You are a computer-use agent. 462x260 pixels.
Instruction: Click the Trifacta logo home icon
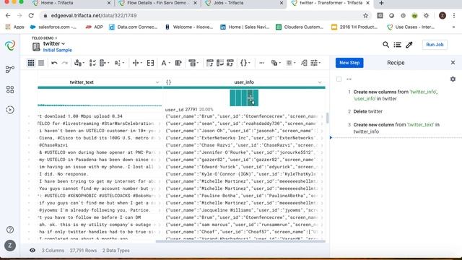click(x=10, y=45)
